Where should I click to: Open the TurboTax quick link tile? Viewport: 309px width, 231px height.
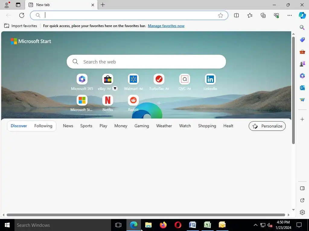tap(159, 82)
